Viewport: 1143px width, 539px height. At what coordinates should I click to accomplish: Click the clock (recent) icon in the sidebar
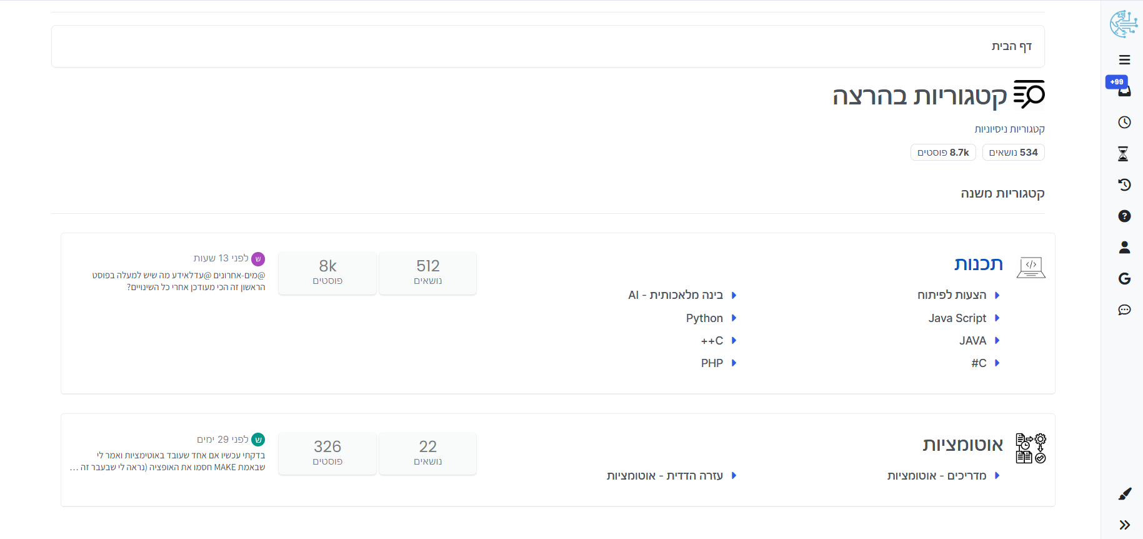click(1124, 122)
